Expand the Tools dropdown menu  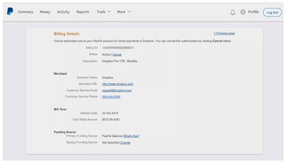[103, 12]
